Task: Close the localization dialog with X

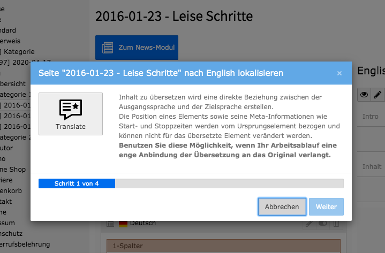Action: click(339, 73)
